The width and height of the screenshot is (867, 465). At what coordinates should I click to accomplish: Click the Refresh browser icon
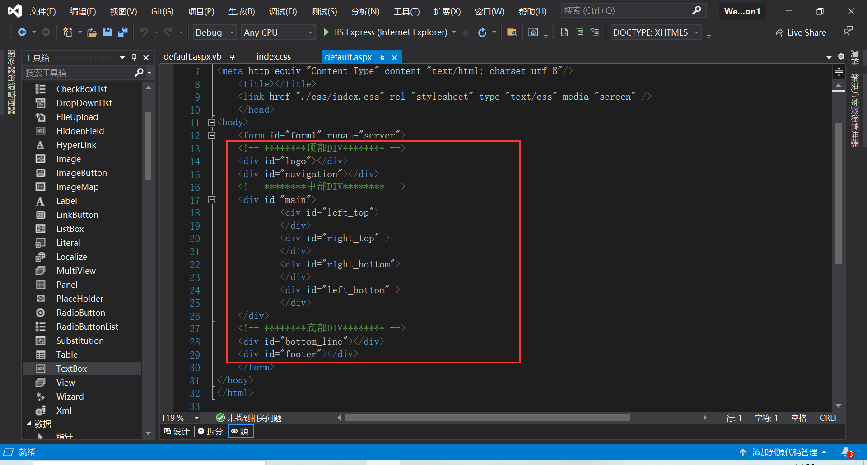[x=482, y=32]
